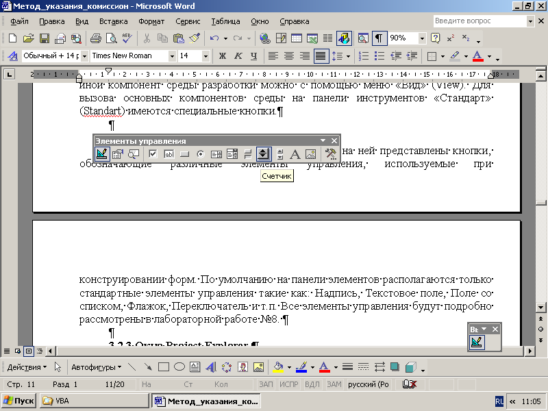The width and height of the screenshot is (548, 411).
Task: Expand the line spacing dropdown arrow
Action: coord(348,56)
